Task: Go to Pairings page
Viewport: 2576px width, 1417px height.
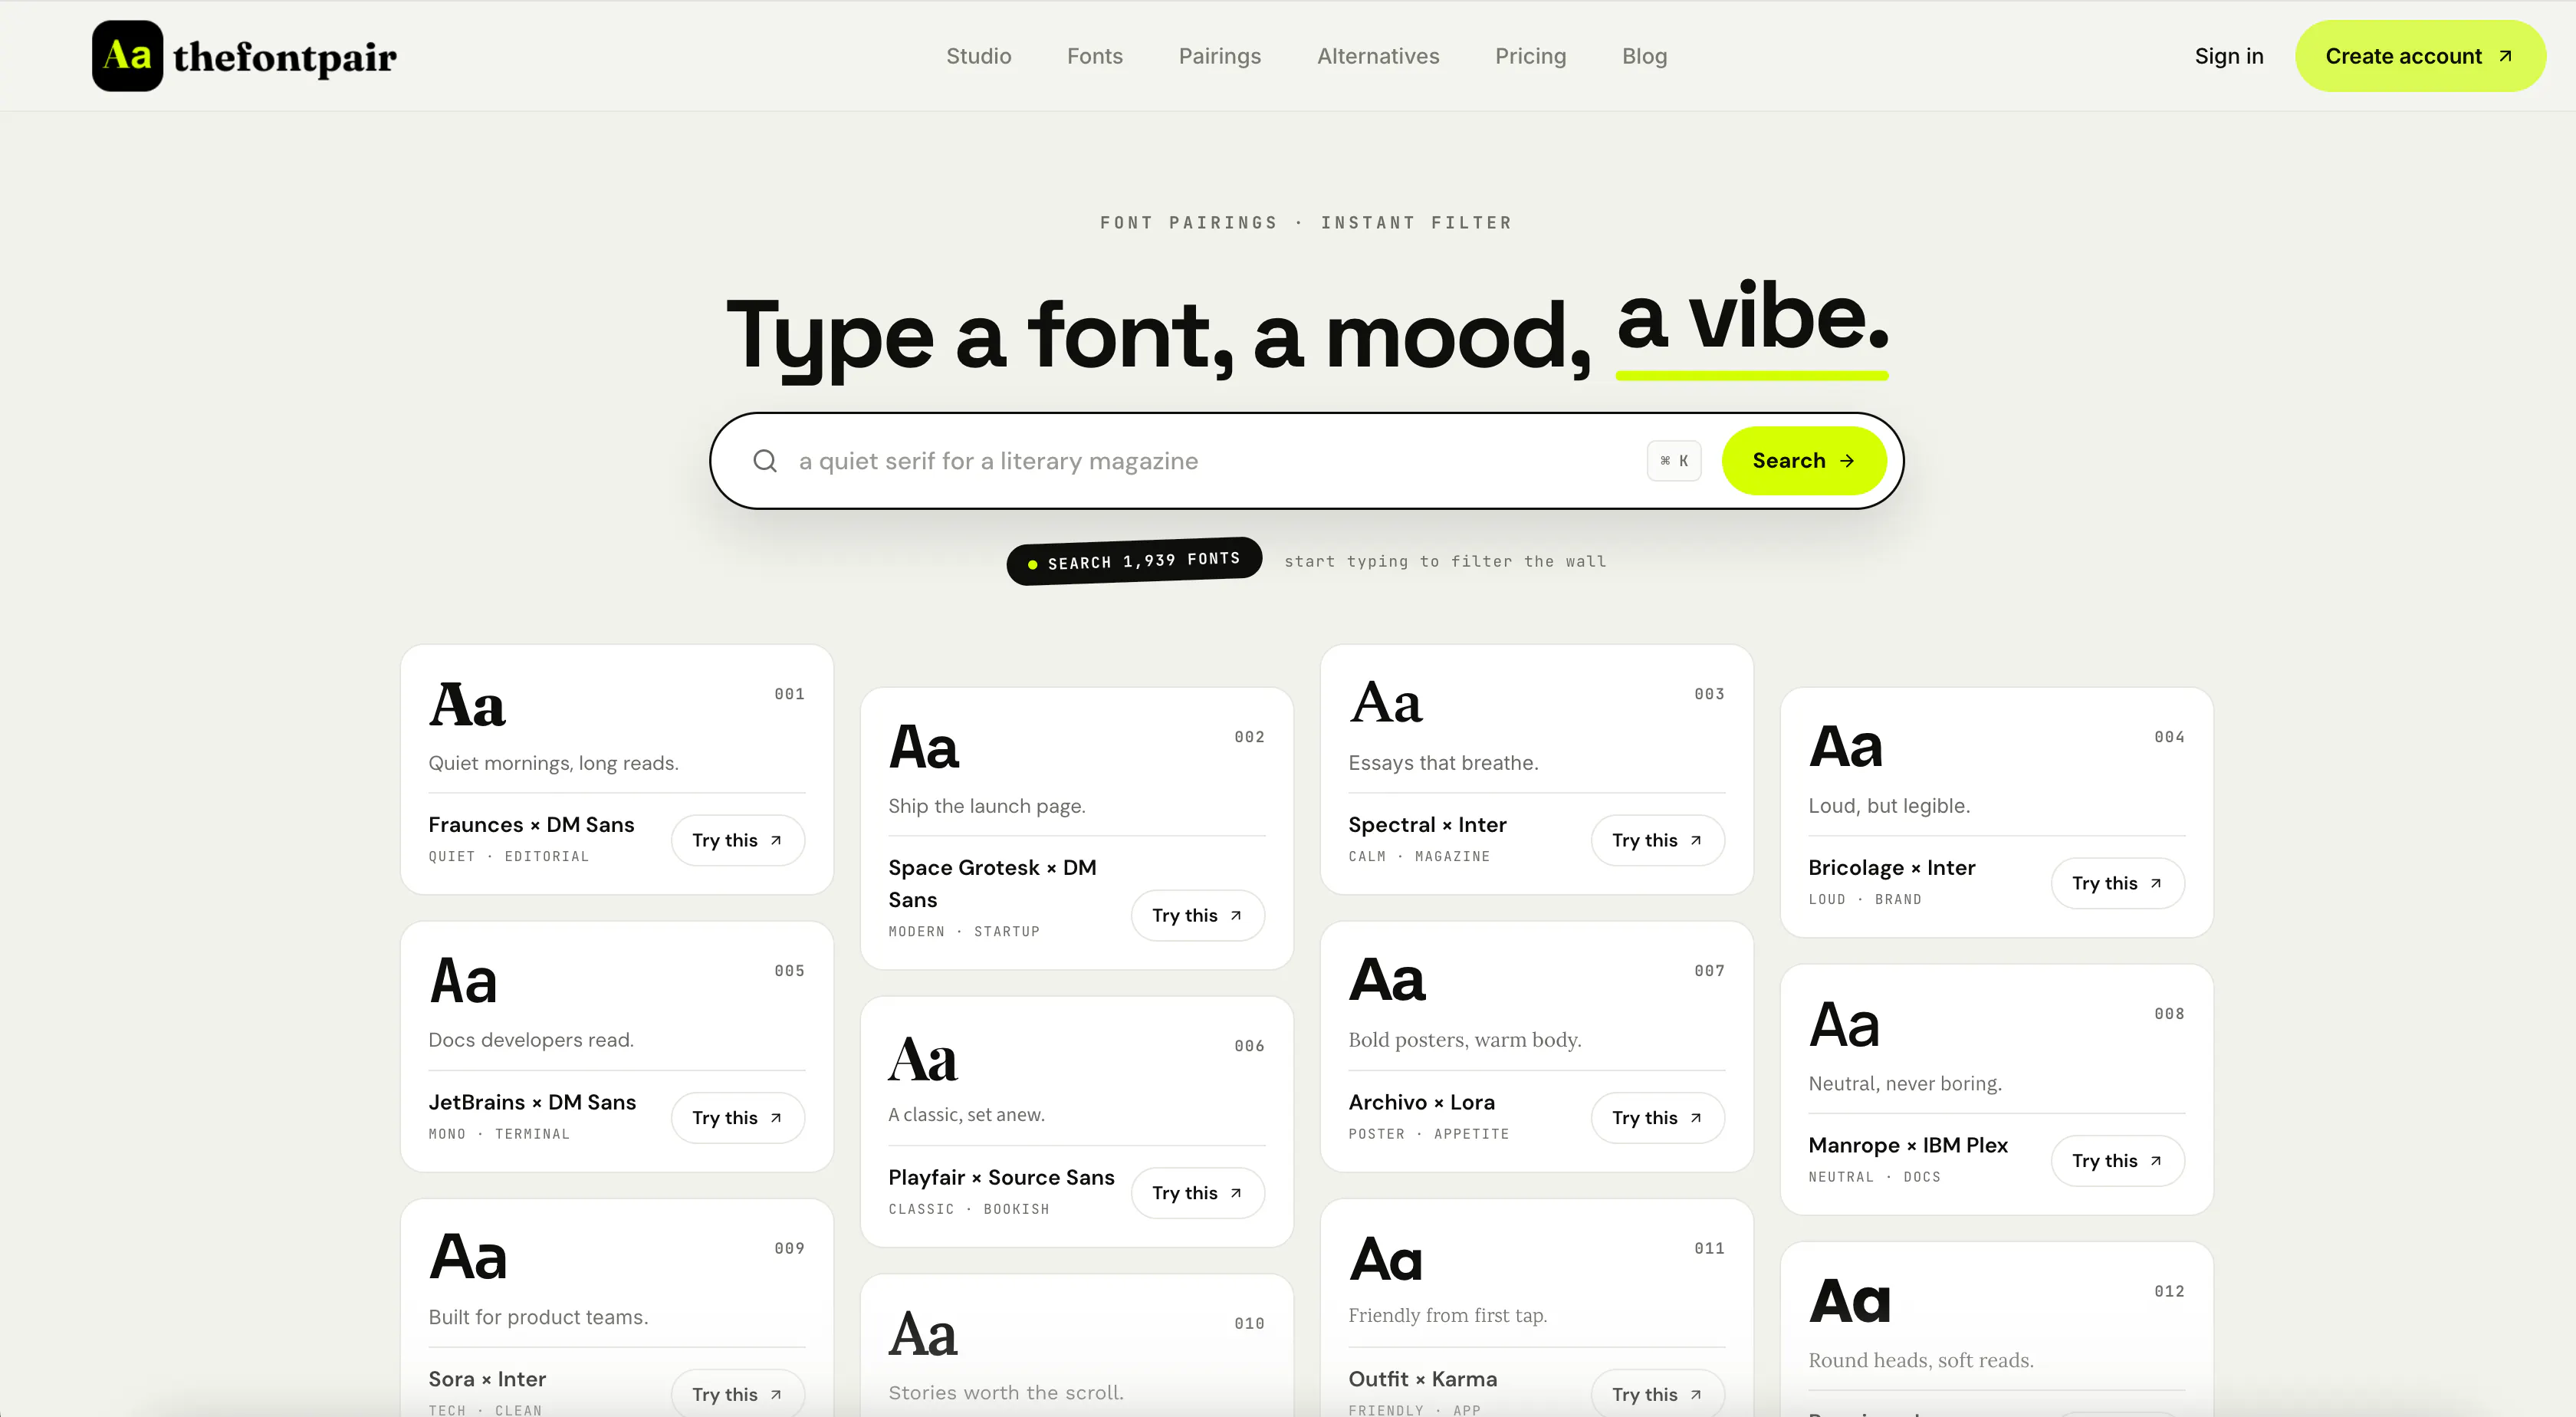Action: coord(1220,56)
